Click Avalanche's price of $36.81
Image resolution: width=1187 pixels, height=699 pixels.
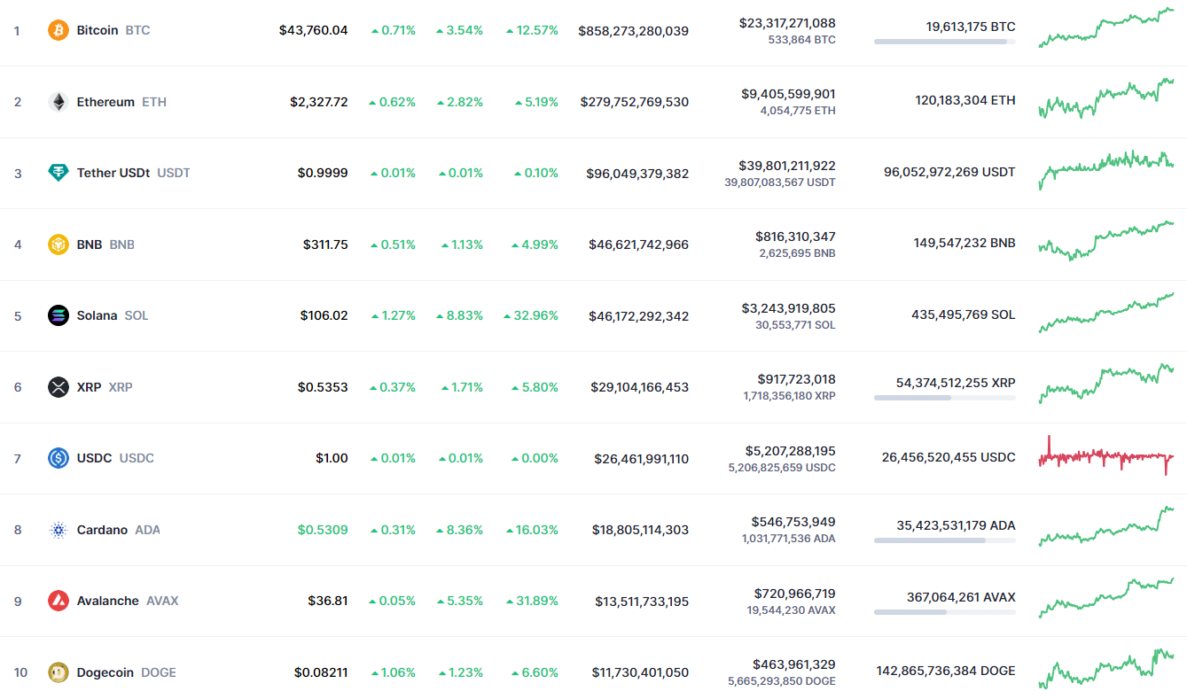pyautogui.click(x=328, y=601)
